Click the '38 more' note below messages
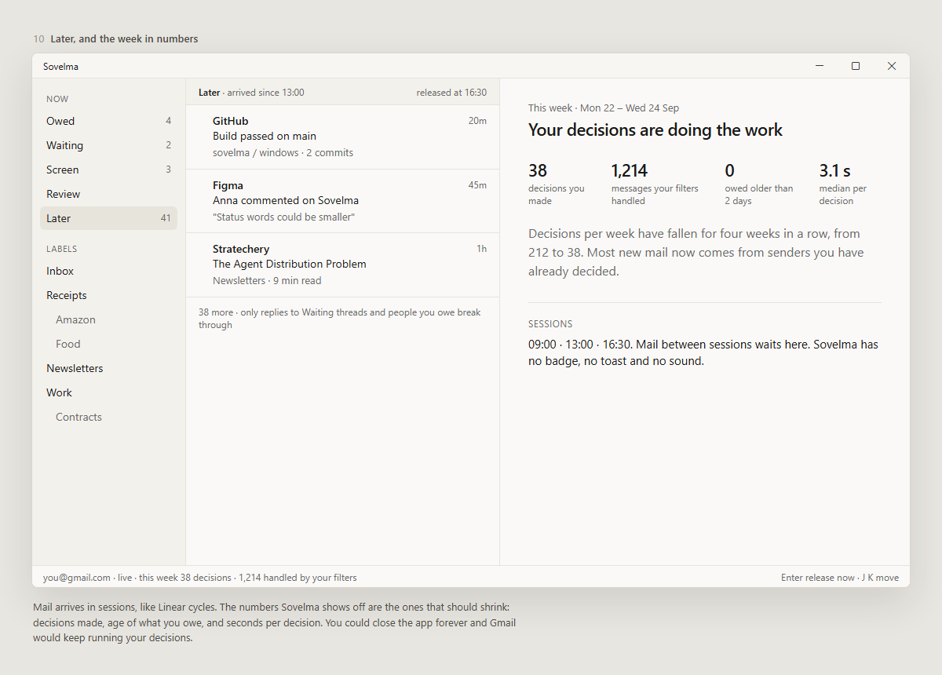The width and height of the screenshot is (942, 675). pos(340,319)
